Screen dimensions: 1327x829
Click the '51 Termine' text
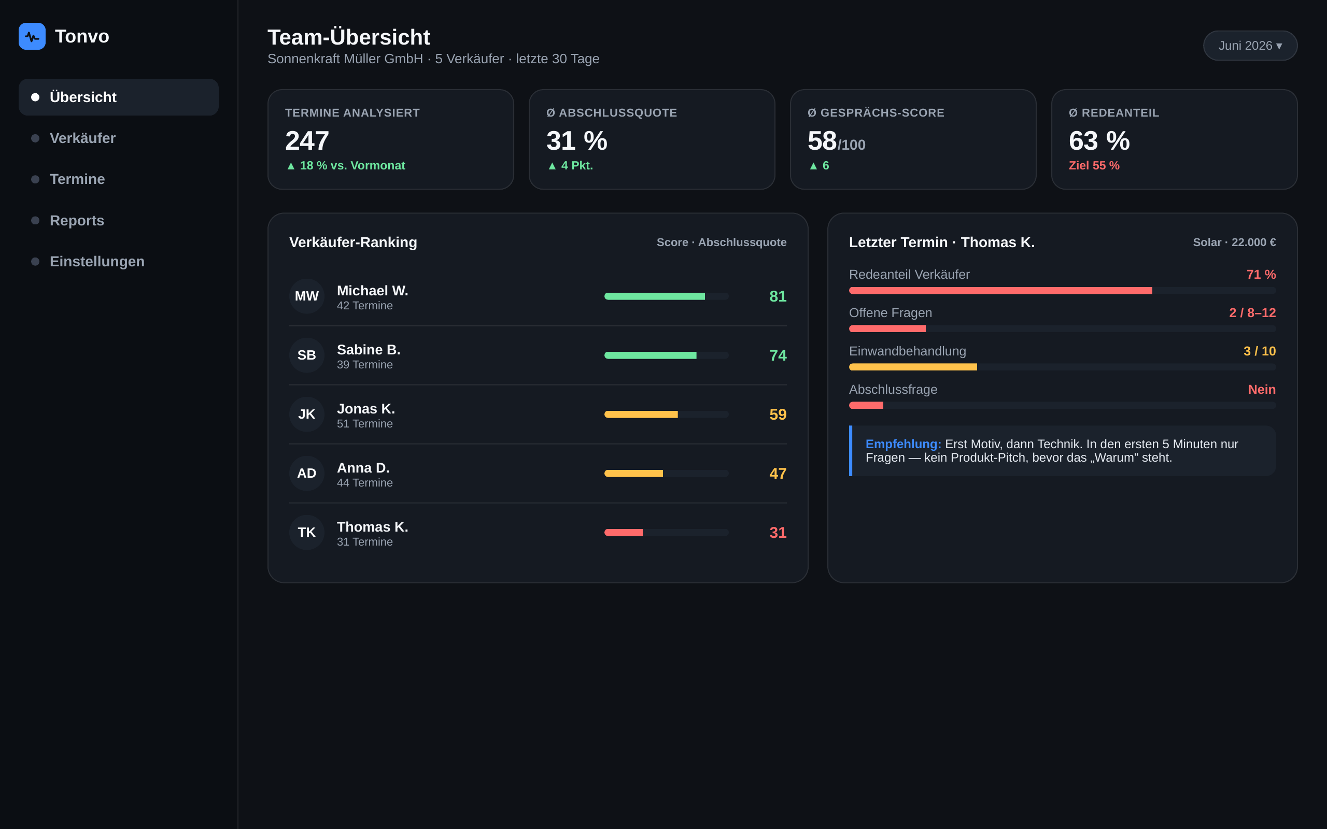pyautogui.click(x=364, y=424)
